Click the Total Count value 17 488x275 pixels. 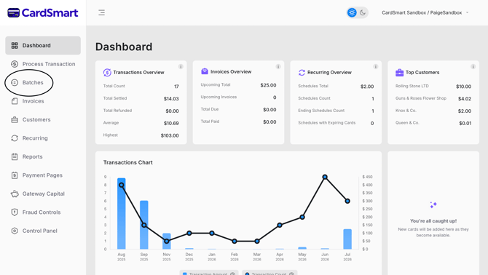click(176, 87)
